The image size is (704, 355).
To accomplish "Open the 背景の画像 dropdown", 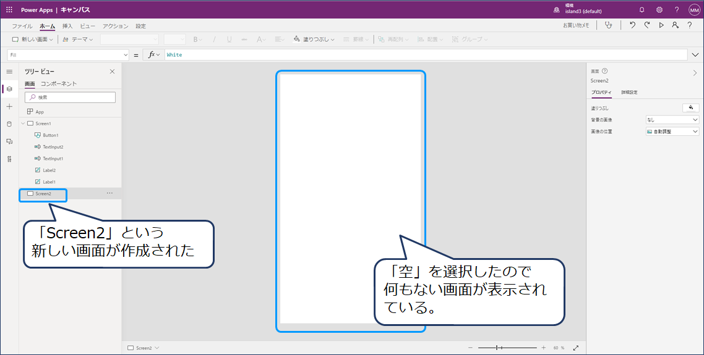I will (x=672, y=120).
